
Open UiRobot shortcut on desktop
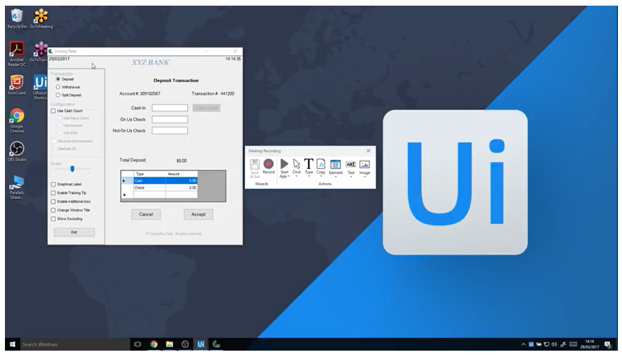click(40, 87)
